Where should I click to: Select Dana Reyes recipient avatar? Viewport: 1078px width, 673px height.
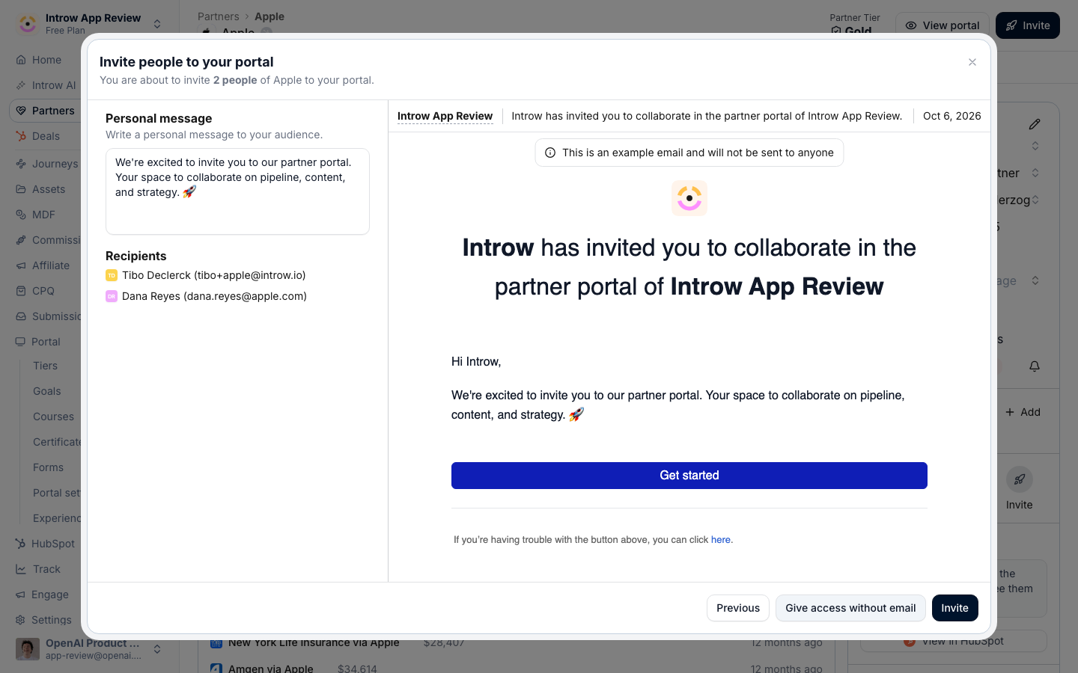(112, 296)
